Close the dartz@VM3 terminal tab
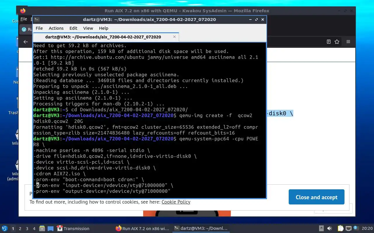374x233 pixels. coord(174,37)
